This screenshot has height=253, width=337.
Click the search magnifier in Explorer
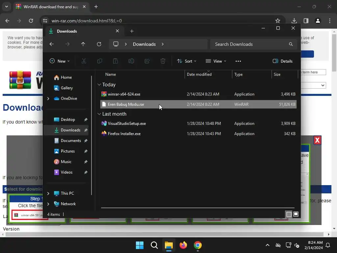point(291,44)
